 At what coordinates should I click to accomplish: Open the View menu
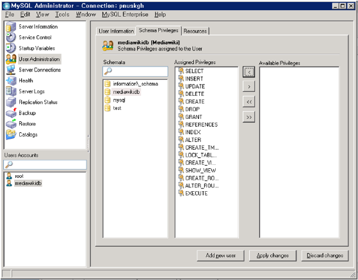42,14
